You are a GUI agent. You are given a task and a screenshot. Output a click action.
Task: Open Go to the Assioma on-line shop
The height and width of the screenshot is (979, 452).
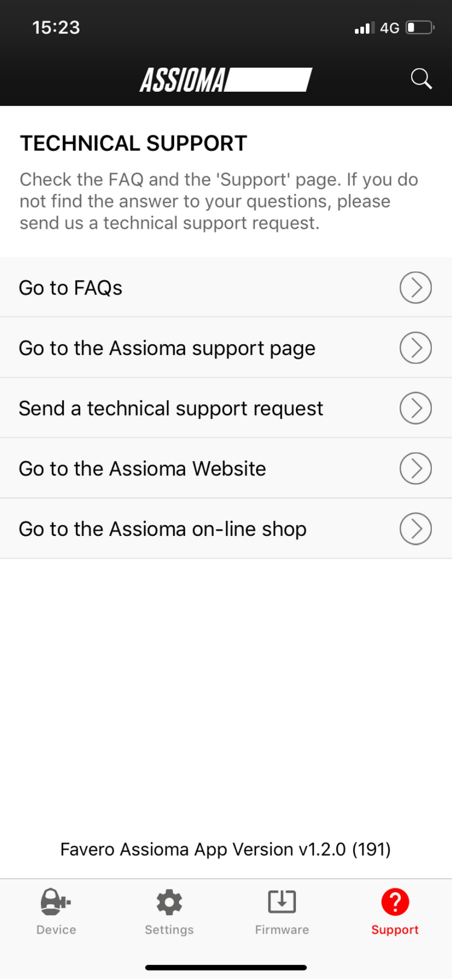tap(163, 528)
